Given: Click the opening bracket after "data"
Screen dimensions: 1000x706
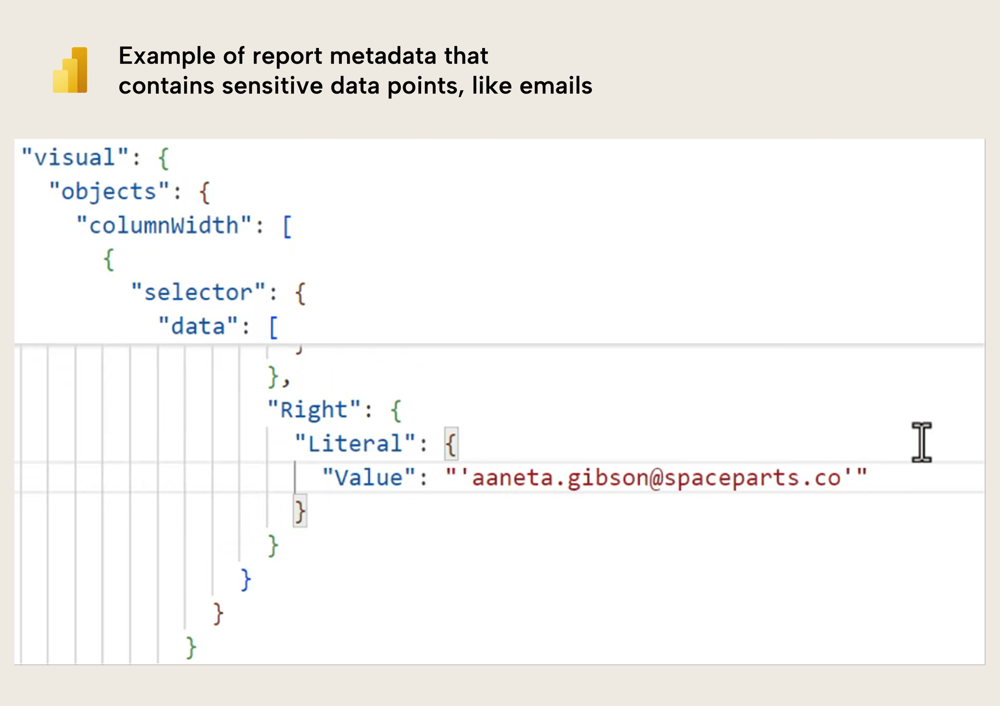Looking at the screenshot, I should (273, 328).
